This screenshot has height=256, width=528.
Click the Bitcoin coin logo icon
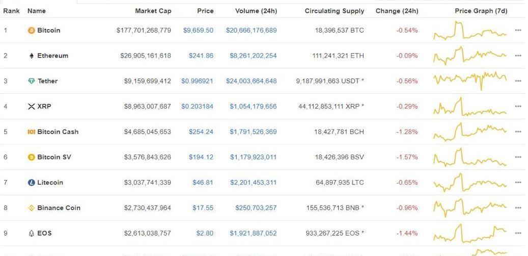[x=32, y=31]
